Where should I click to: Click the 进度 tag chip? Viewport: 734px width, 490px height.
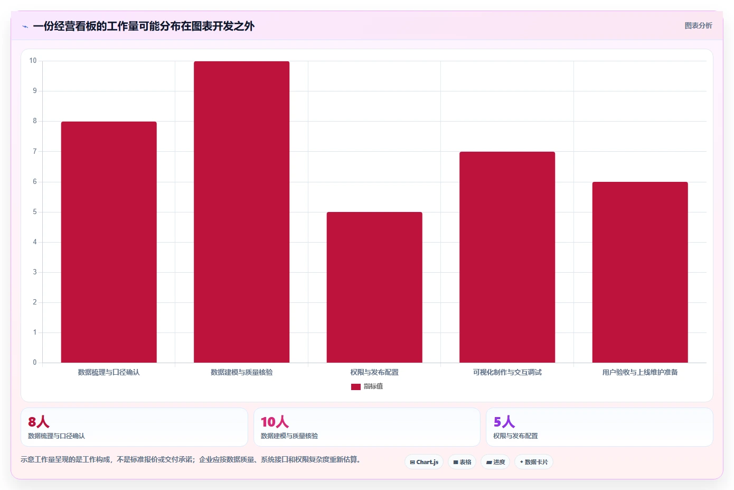tap(495, 462)
